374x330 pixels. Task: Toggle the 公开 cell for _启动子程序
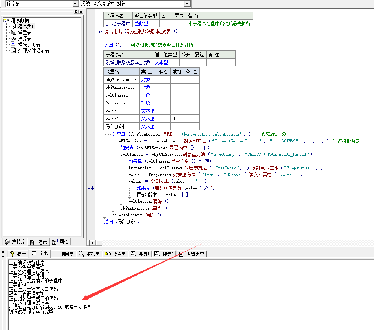point(166,23)
